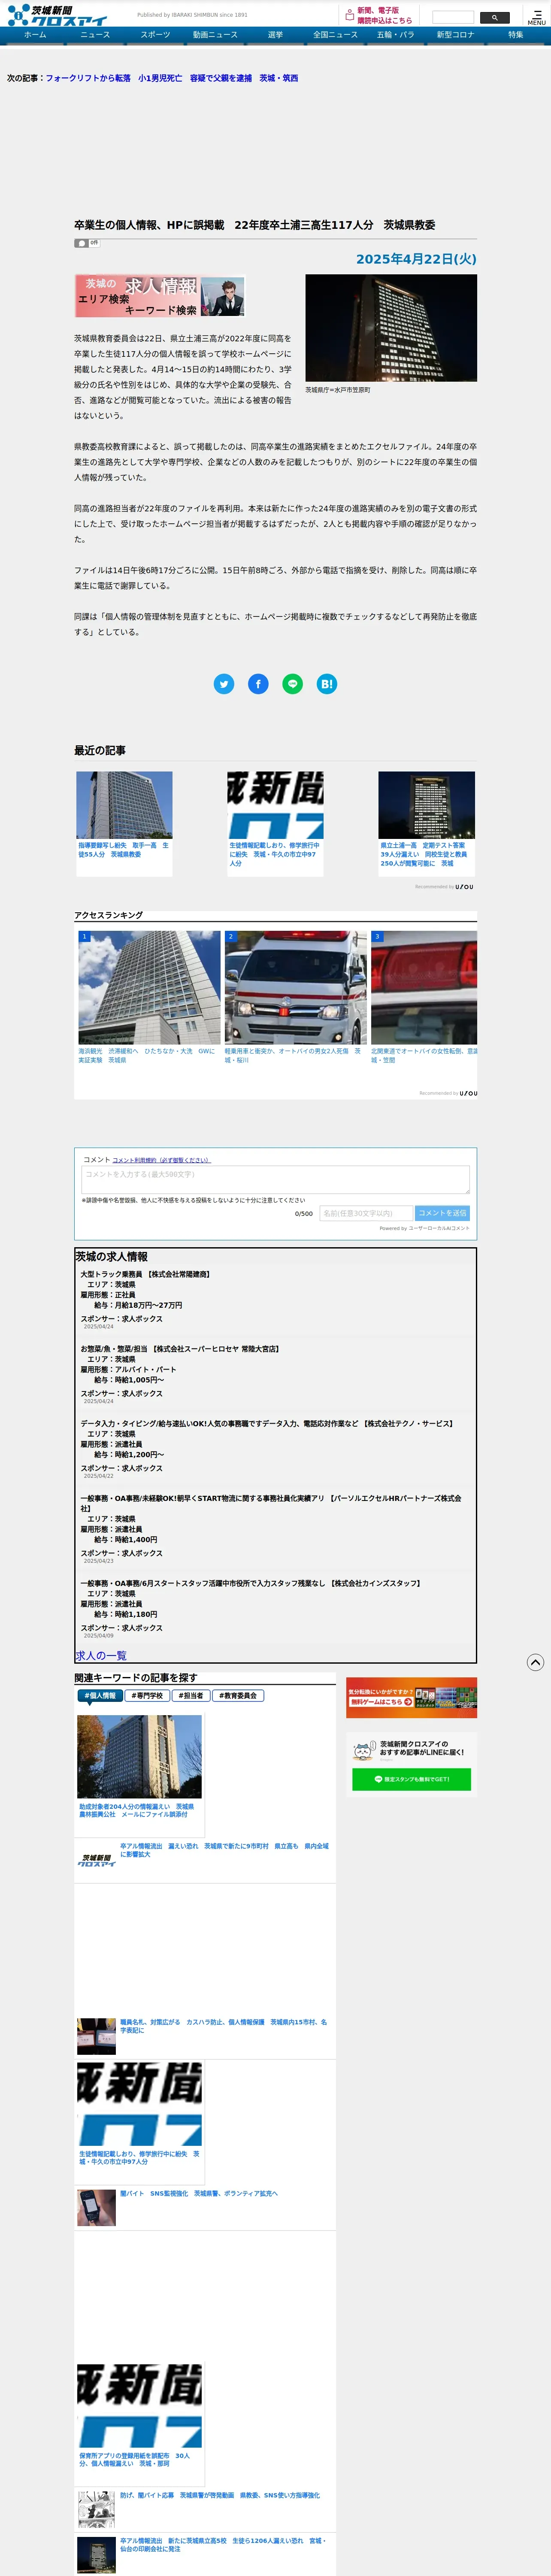The image size is (551, 2576).
Task: Open the 新型コロナ nav tab
Action: (455, 35)
